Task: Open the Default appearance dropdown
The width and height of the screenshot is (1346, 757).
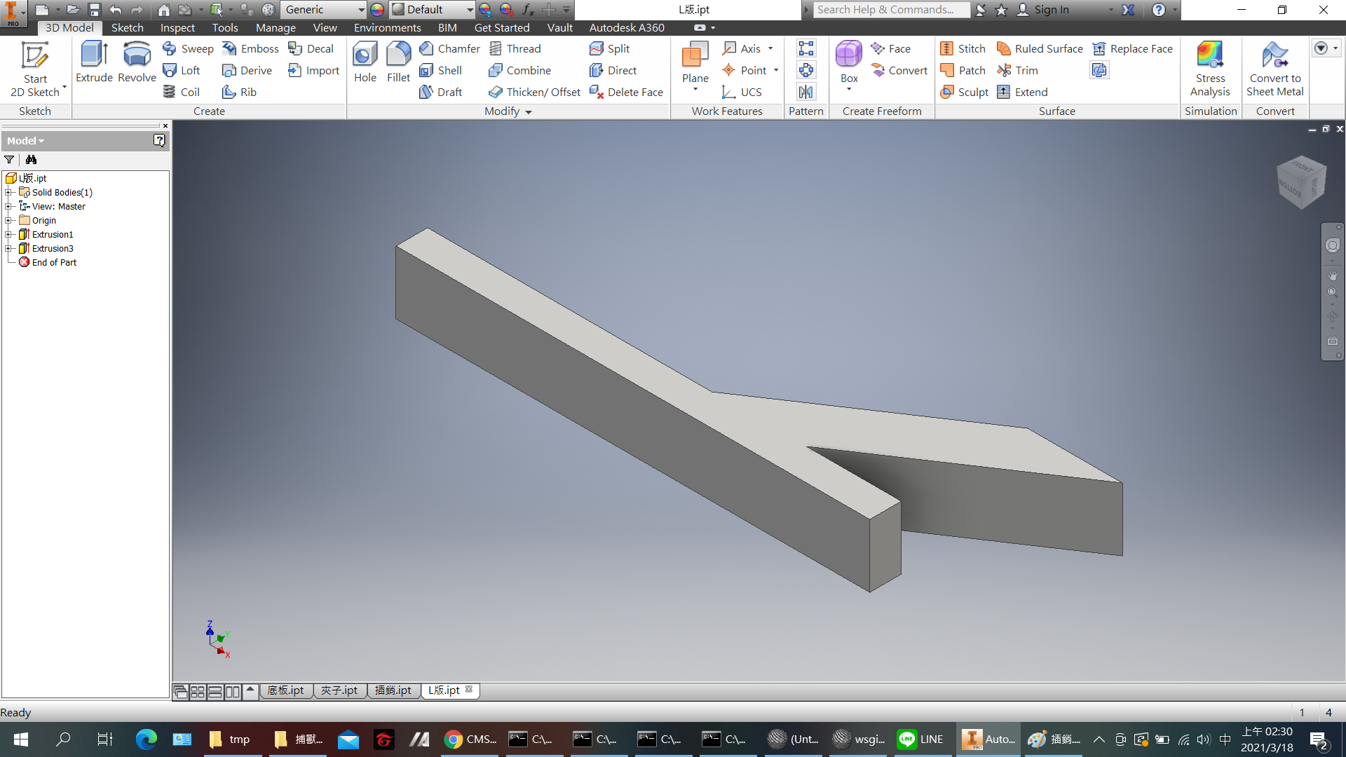Action: 469,10
